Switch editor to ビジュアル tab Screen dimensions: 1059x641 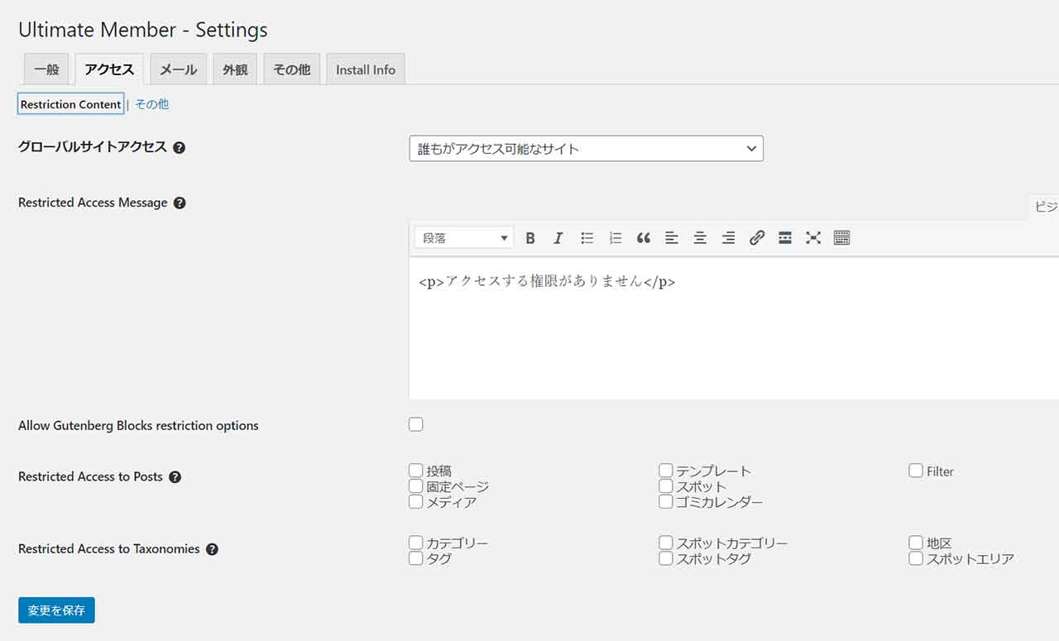(x=1044, y=207)
